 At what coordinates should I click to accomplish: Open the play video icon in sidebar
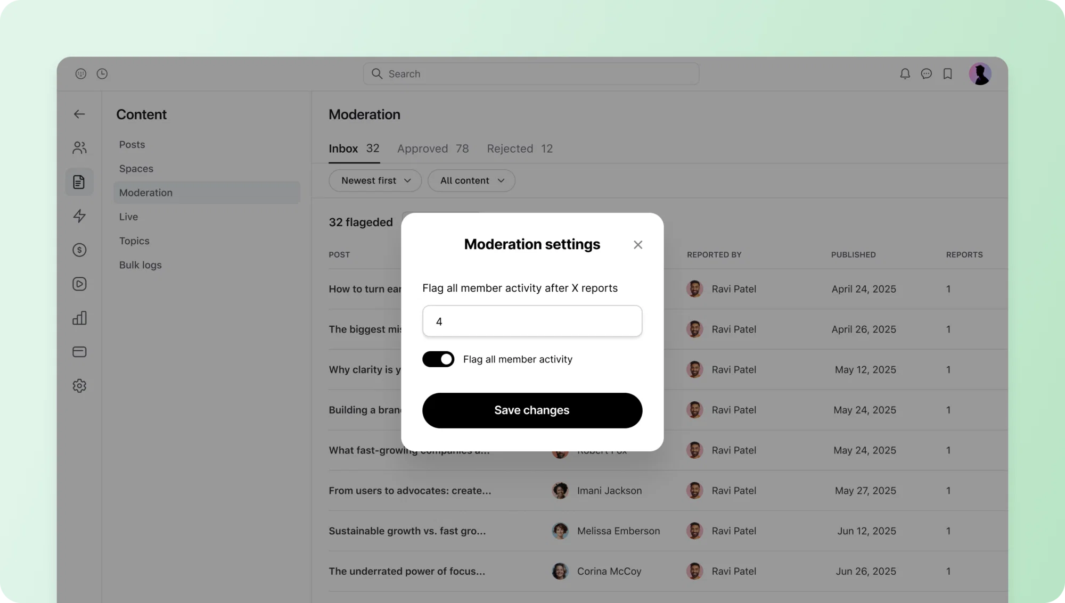(79, 284)
